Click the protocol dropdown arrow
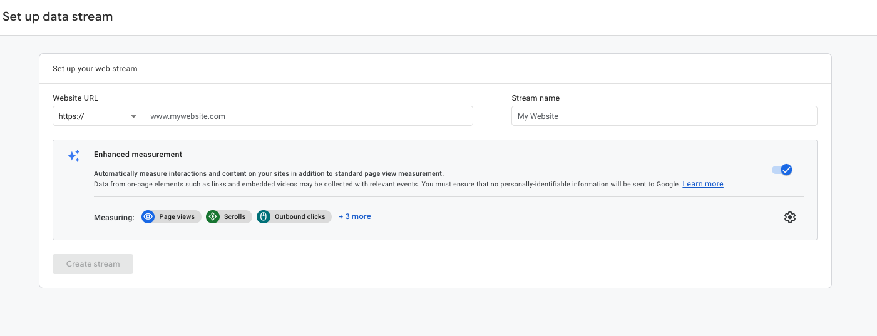The height and width of the screenshot is (336, 877). click(133, 116)
